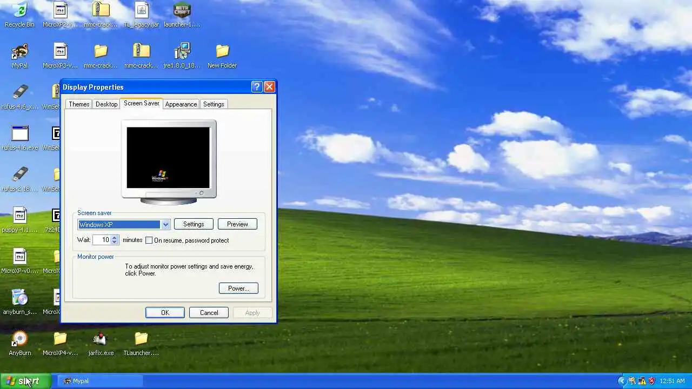
Task: Decrease wait minutes with down spinner arrow
Action: (x=115, y=242)
